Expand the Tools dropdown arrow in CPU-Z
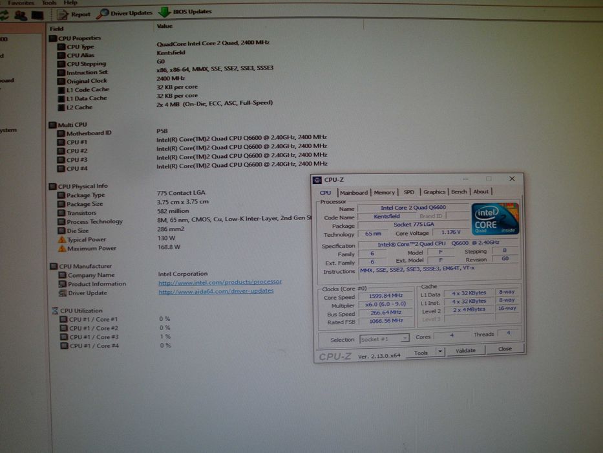This screenshot has height=453, width=603. coord(439,351)
